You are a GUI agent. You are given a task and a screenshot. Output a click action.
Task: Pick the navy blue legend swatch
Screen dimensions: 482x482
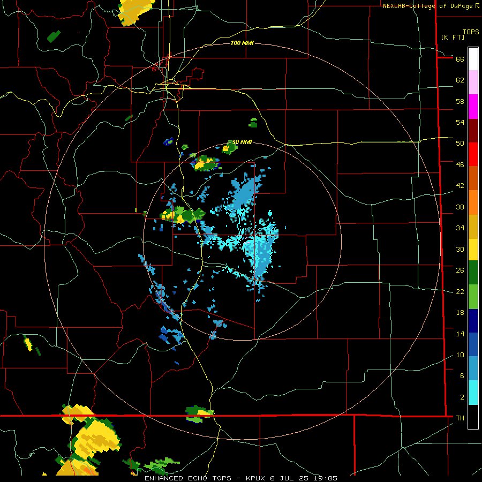[473, 321]
